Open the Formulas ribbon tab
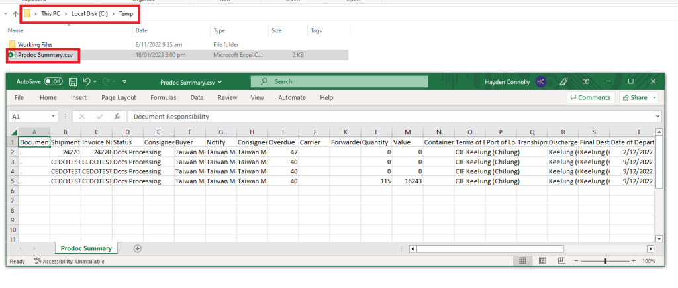The width and height of the screenshot is (678, 288). pos(164,98)
